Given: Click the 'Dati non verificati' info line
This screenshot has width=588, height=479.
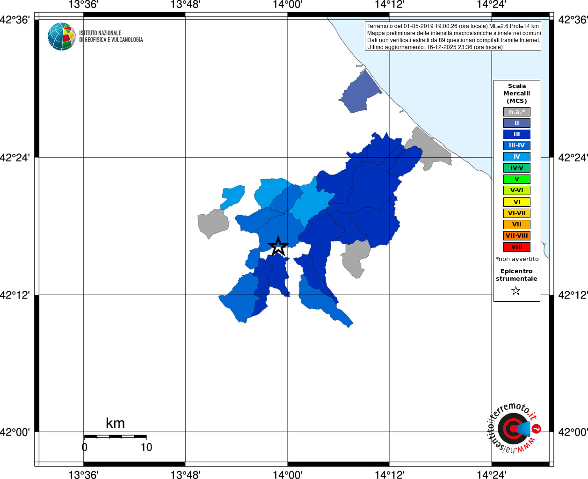Looking at the screenshot, I should pyautogui.click(x=454, y=40).
